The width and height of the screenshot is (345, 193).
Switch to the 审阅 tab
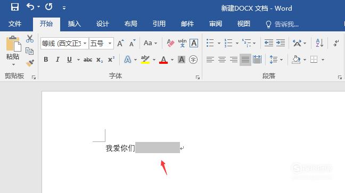click(x=216, y=24)
